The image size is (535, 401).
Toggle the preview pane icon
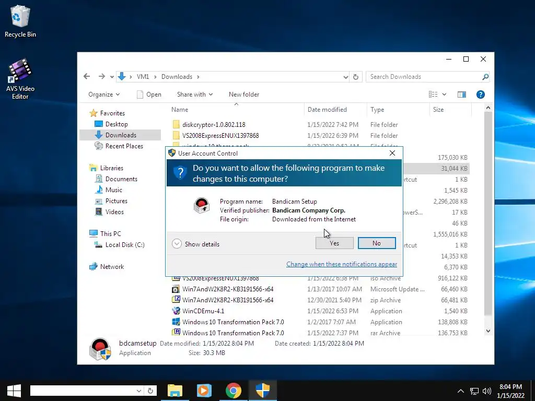(x=462, y=95)
